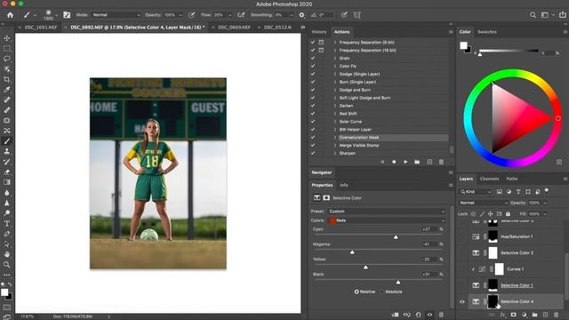Select the Lasso tool
569x320 pixels.
6,59
